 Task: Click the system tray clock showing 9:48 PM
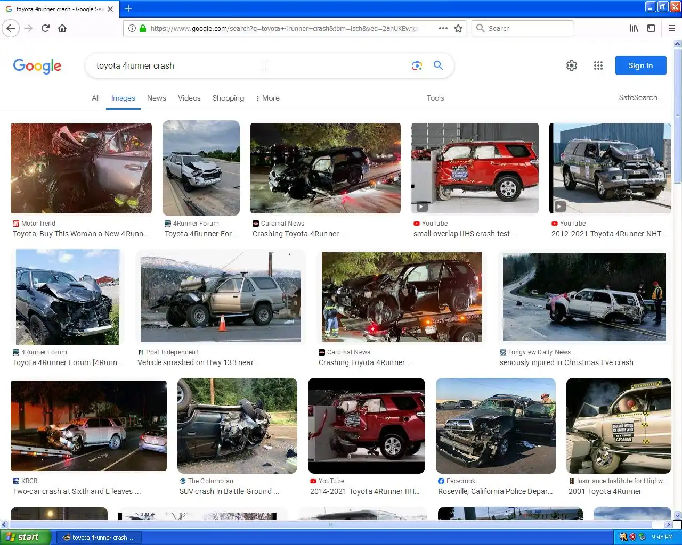662,538
